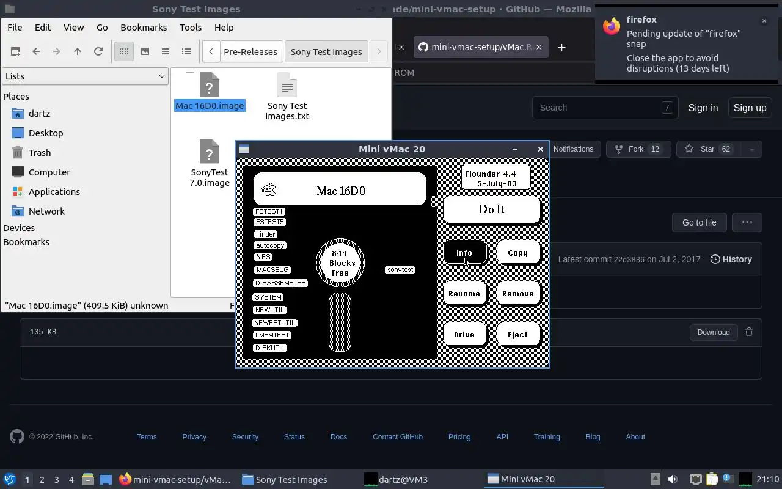
Task: Select sonytest file in Flounder
Action: (x=400, y=270)
